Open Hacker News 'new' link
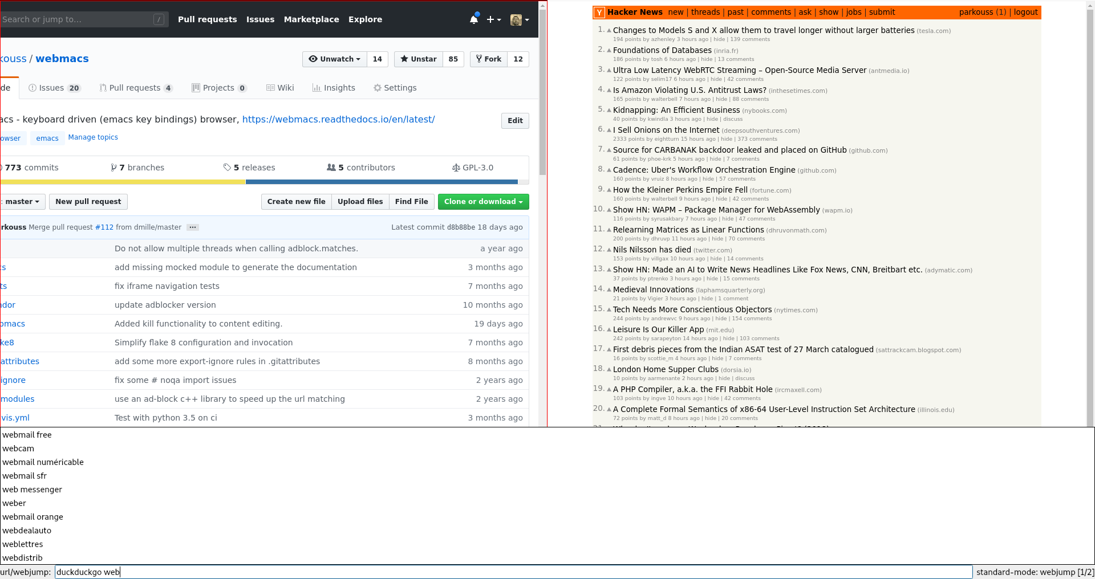The image size is (1095, 579). (676, 12)
